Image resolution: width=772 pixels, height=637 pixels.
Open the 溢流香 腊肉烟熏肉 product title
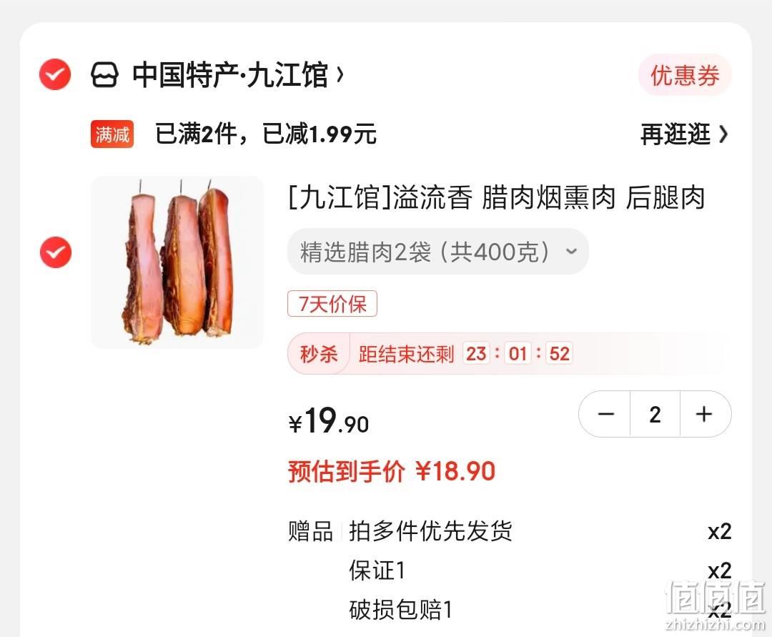pos(497,198)
